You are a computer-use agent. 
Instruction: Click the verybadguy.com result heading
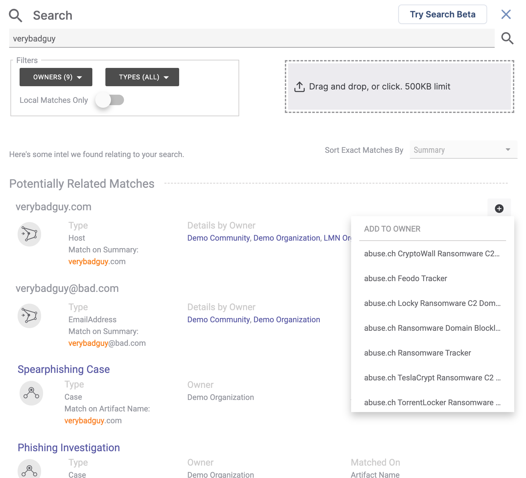click(x=54, y=207)
